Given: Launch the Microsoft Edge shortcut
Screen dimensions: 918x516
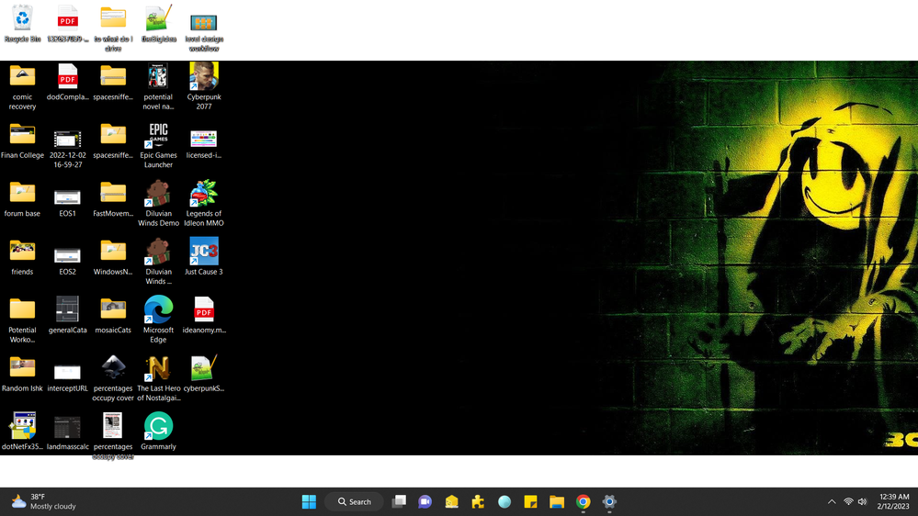Looking at the screenshot, I should pos(159,320).
